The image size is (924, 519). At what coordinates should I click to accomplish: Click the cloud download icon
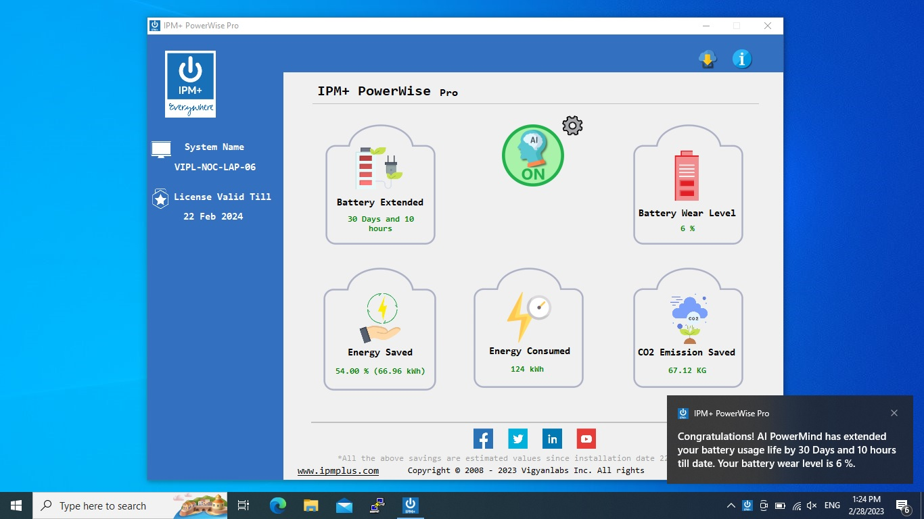708,59
